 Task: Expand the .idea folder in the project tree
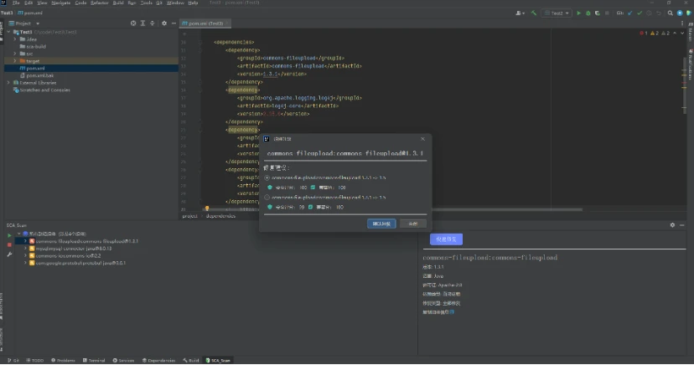(x=14, y=39)
